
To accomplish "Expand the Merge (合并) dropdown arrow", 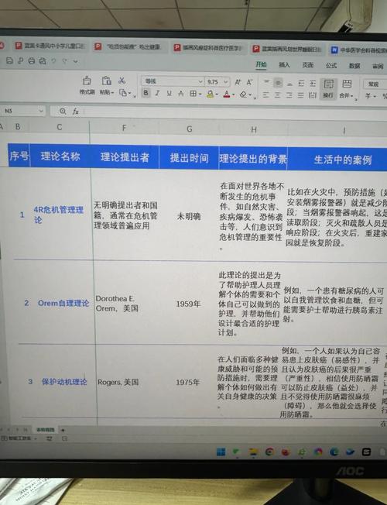I will (352, 96).
